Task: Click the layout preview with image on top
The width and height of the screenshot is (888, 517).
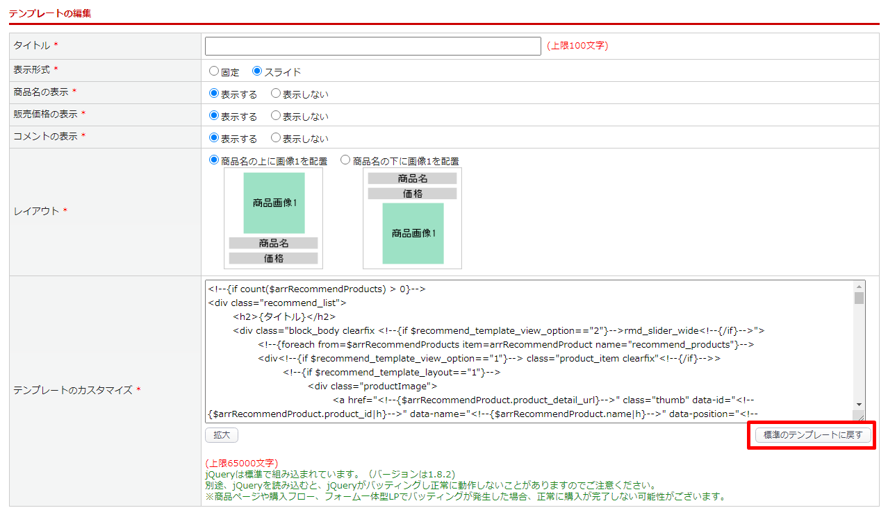Action: coord(273,218)
